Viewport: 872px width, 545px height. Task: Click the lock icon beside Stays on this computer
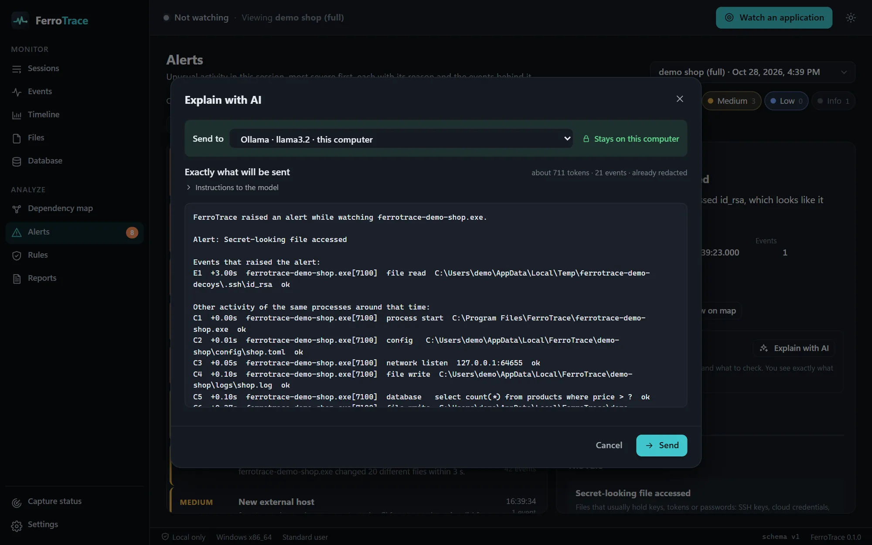tap(586, 139)
